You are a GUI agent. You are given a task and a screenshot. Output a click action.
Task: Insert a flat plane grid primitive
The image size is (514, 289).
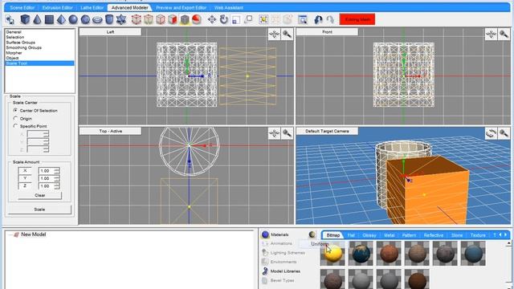tap(49, 19)
